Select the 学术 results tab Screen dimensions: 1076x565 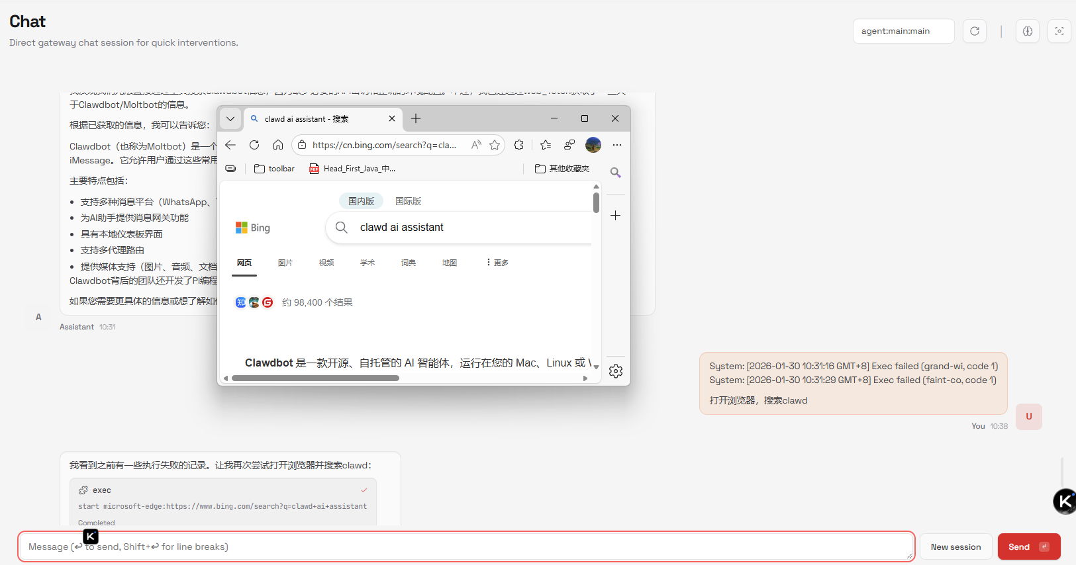coord(367,263)
